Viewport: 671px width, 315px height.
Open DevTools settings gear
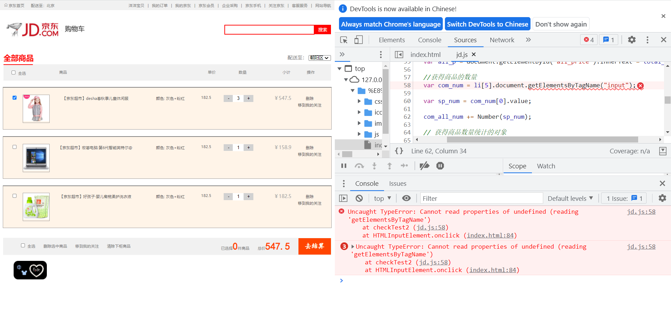632,40
